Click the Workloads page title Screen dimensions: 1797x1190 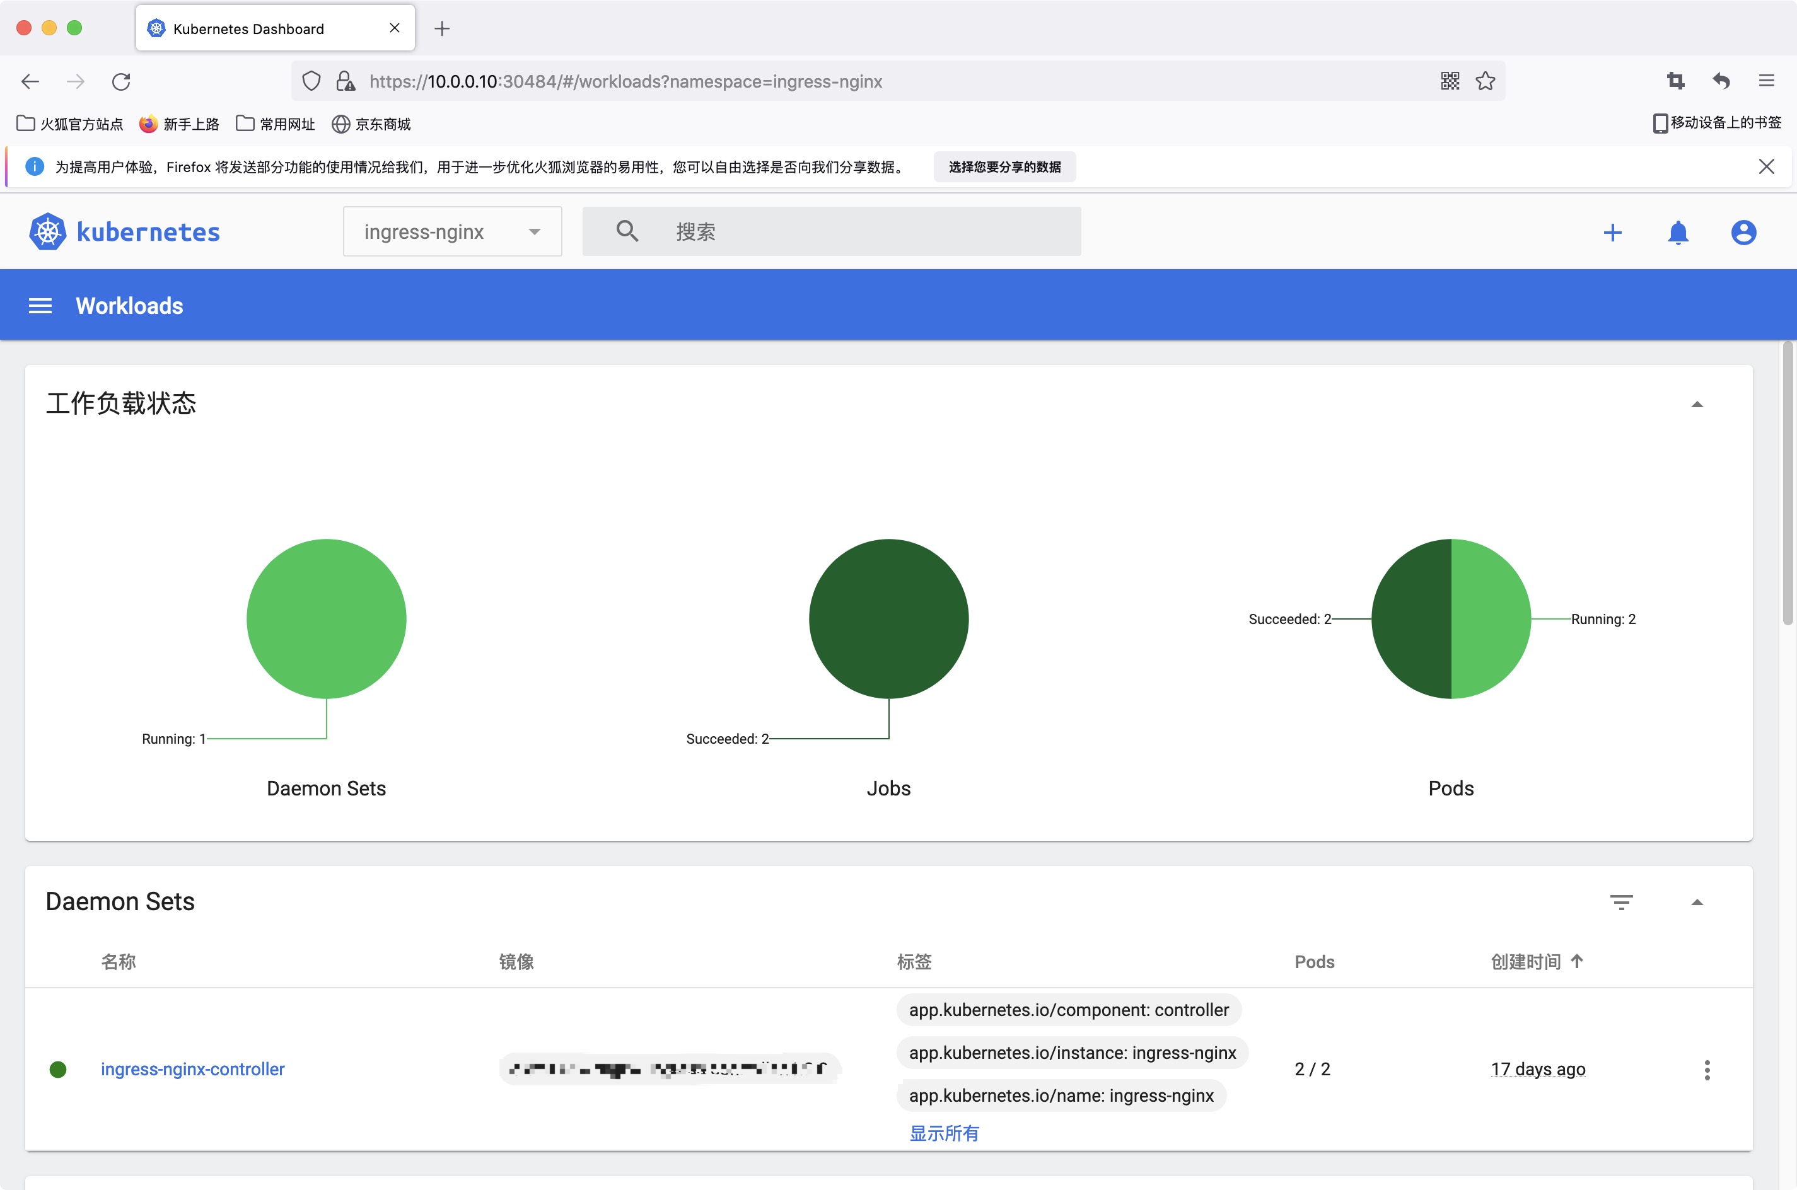(x=130, y=306)
